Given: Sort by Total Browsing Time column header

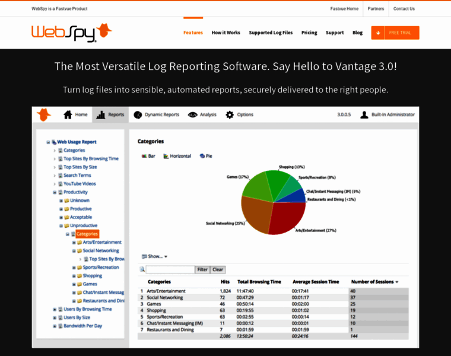Looking at the screenshot, I should click(259, 282).
